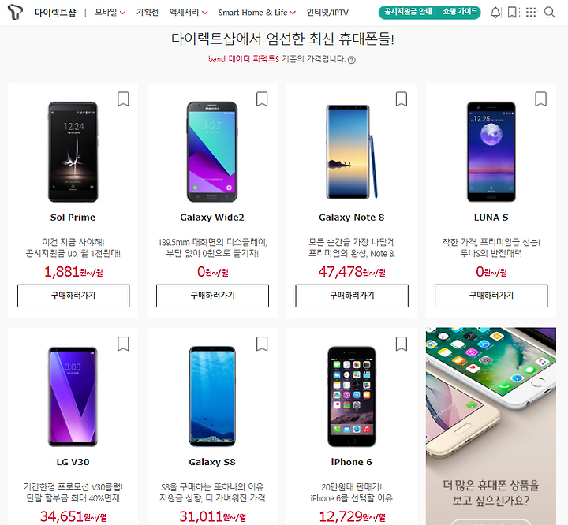Click the help question mark icon
Image resolution: width=568 pixels, height=525 pixels.
tap(351, 60)
